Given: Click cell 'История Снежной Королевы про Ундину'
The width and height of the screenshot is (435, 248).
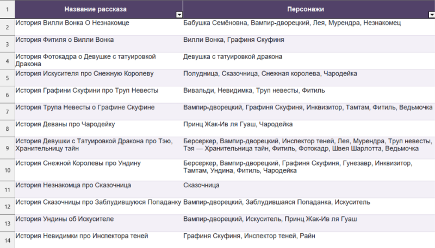Looking at the screenshot, I should tap(99, 170).
